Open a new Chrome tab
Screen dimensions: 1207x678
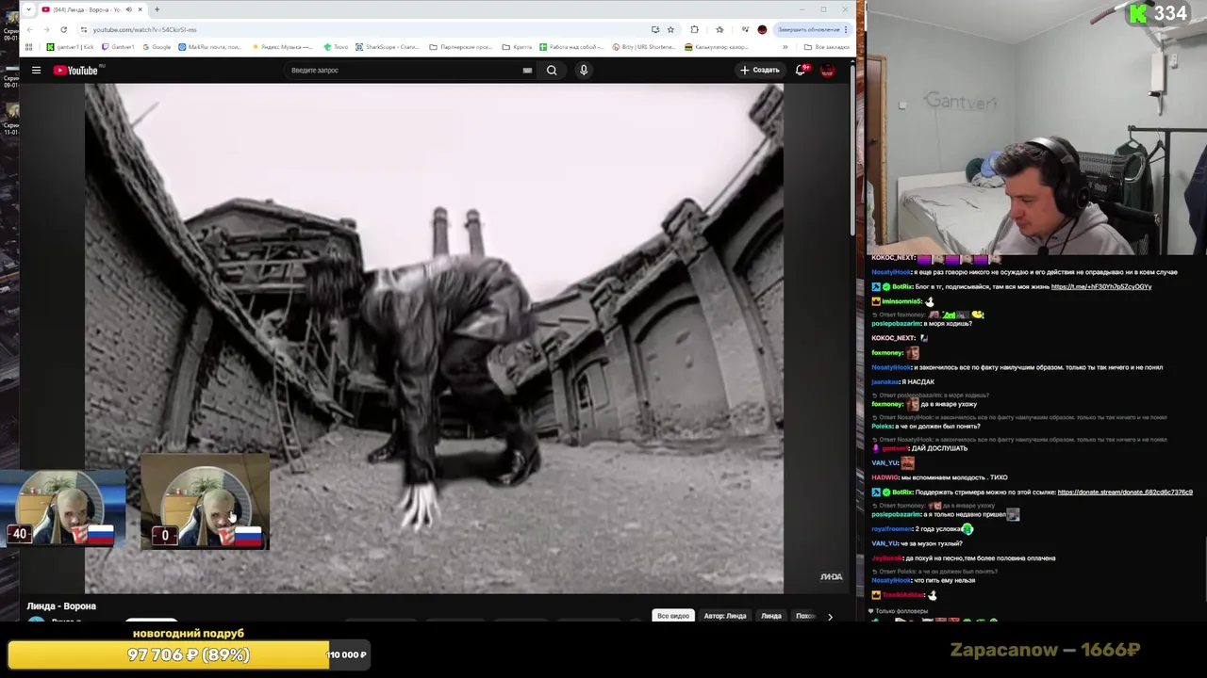[157, 9]
